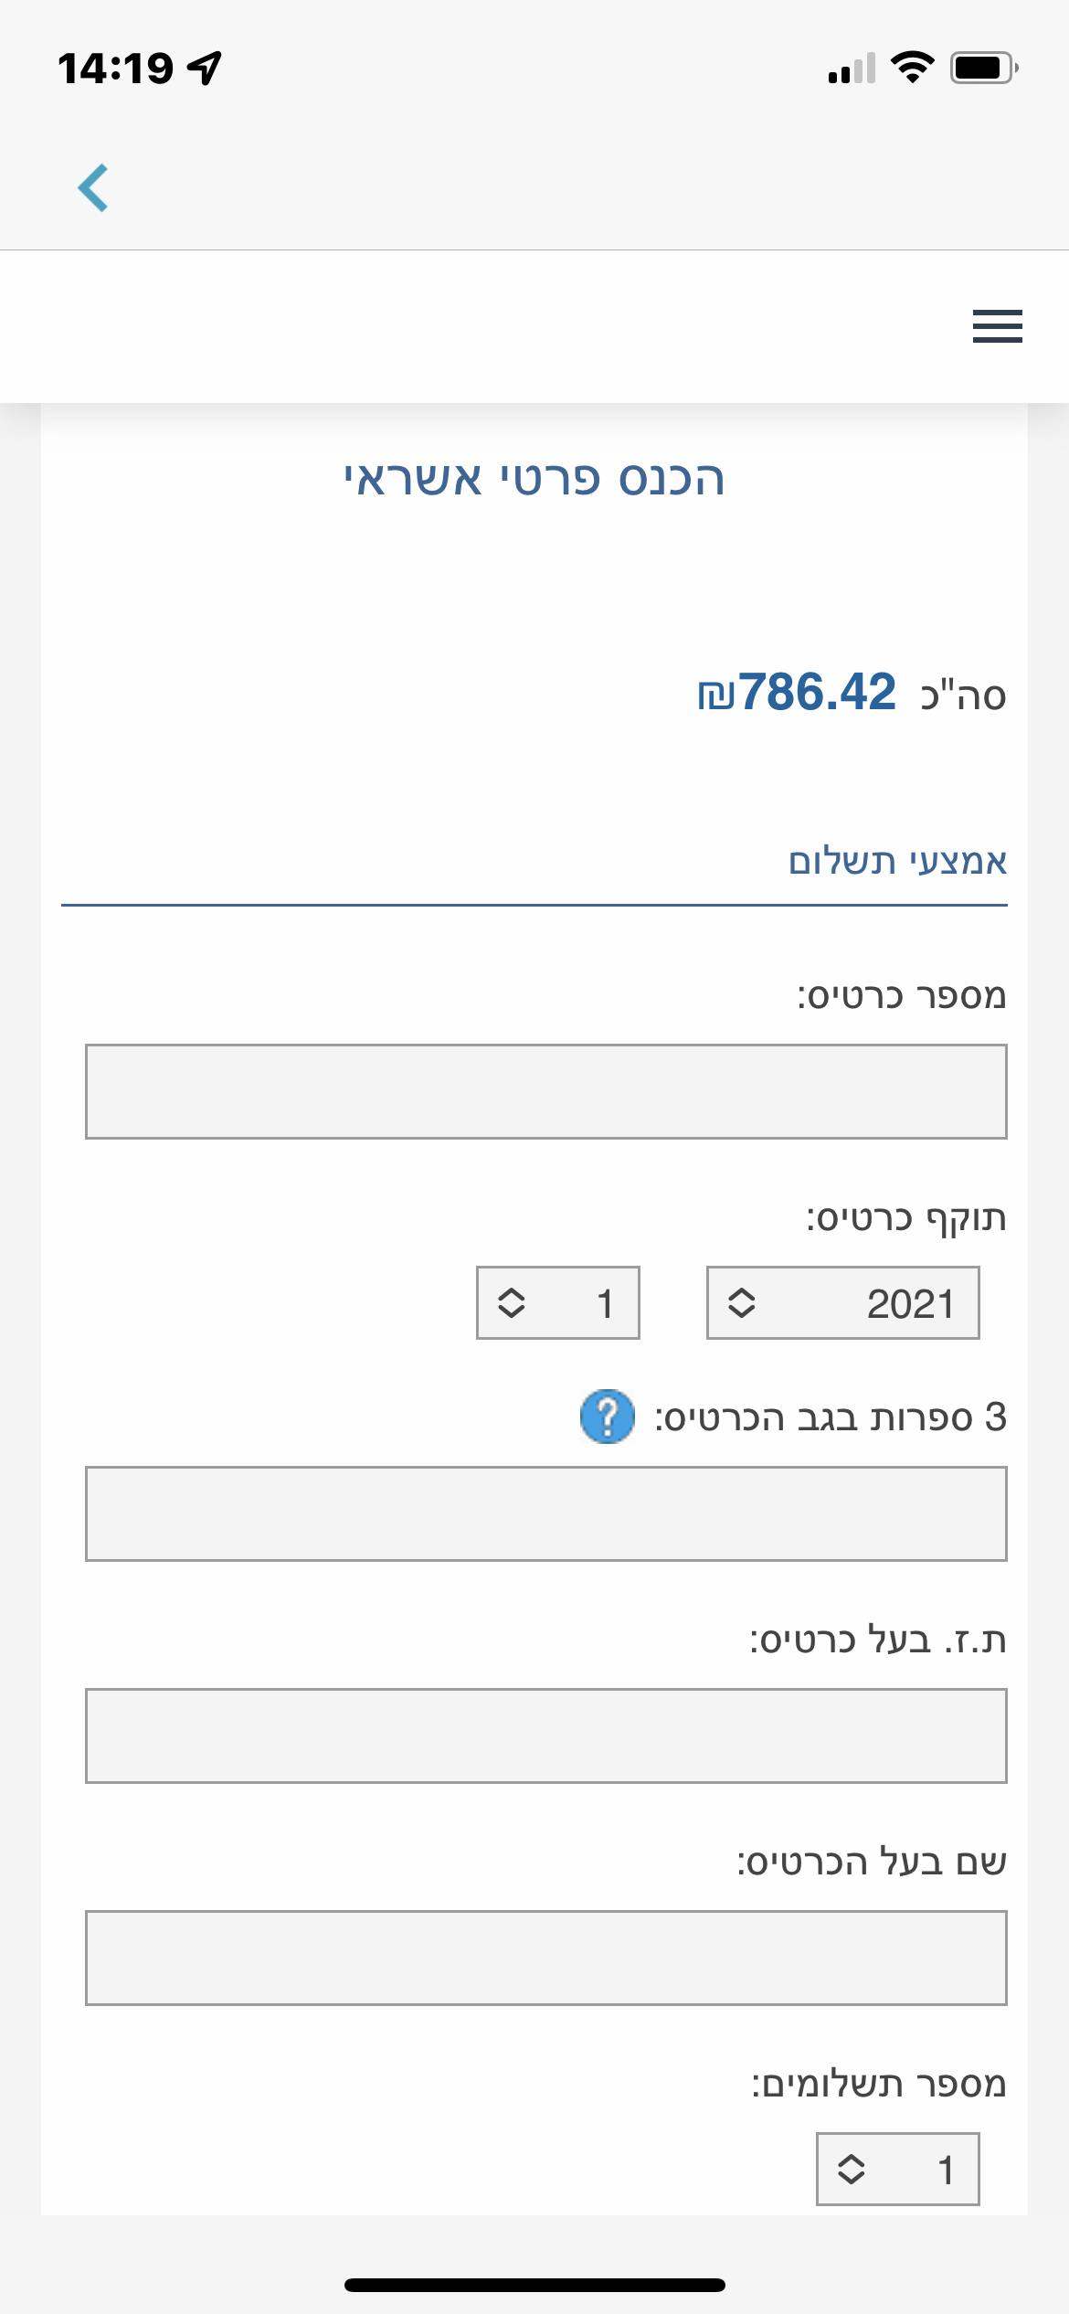This screenshot has width=1069, height=2314.
Task: Tap the battery indicator icon
Action: point(983,68)
